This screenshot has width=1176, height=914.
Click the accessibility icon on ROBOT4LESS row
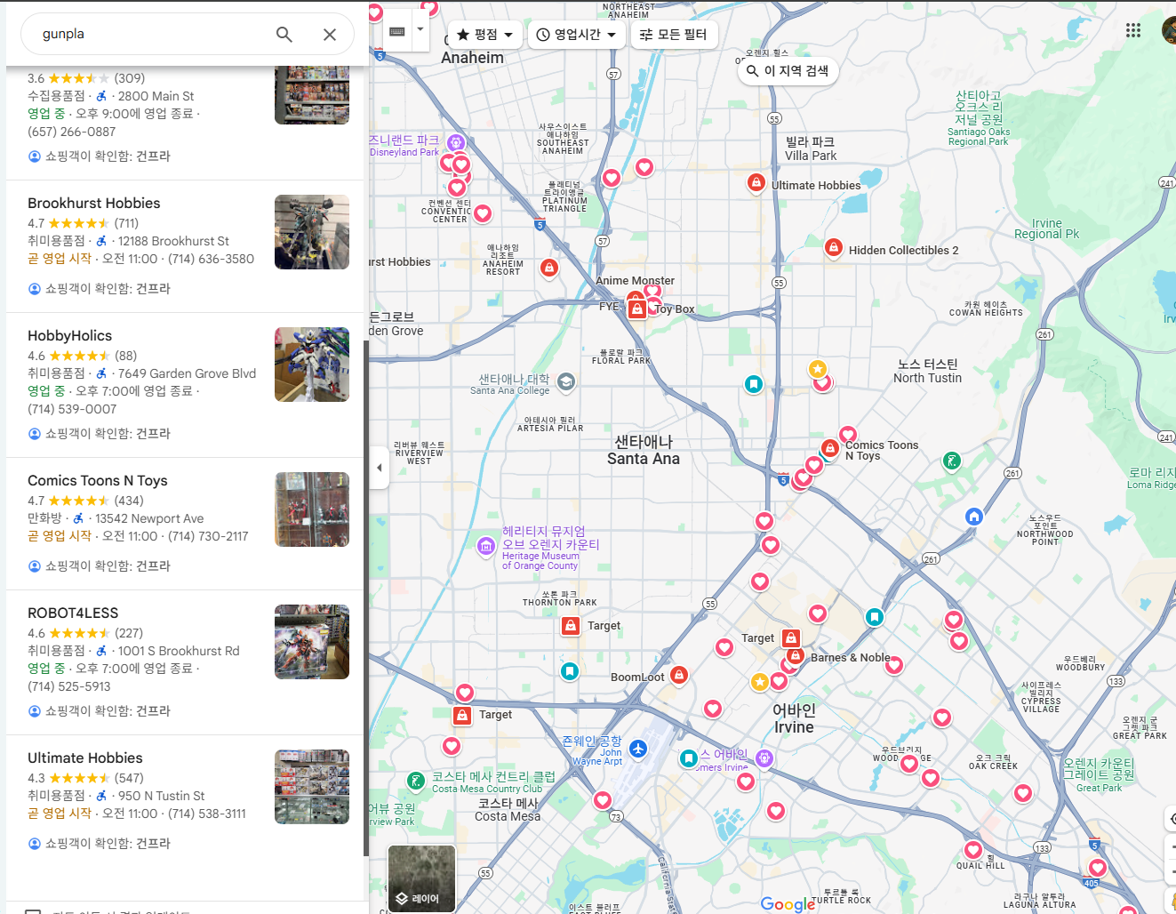(x=101, y=651)
